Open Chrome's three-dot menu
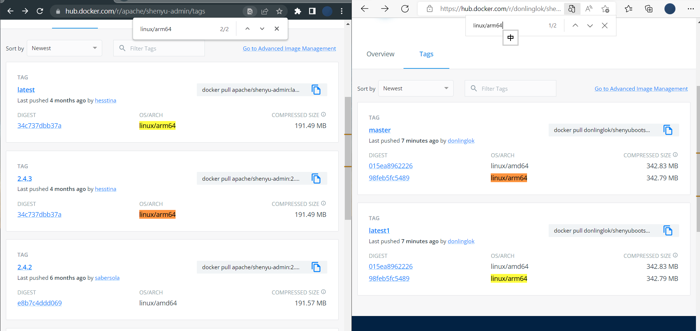 coord(342,11)
